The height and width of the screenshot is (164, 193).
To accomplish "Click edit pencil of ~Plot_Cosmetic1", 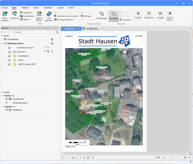I will pyautogui.click(x=45, y=51).
